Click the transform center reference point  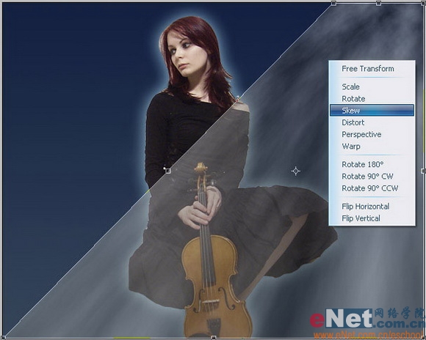pos(295,171)
